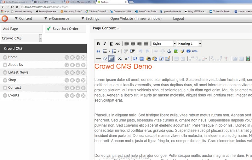This screenshot has width=252, height=160.
Task: Open the Content menu
Action: point(24,19)
